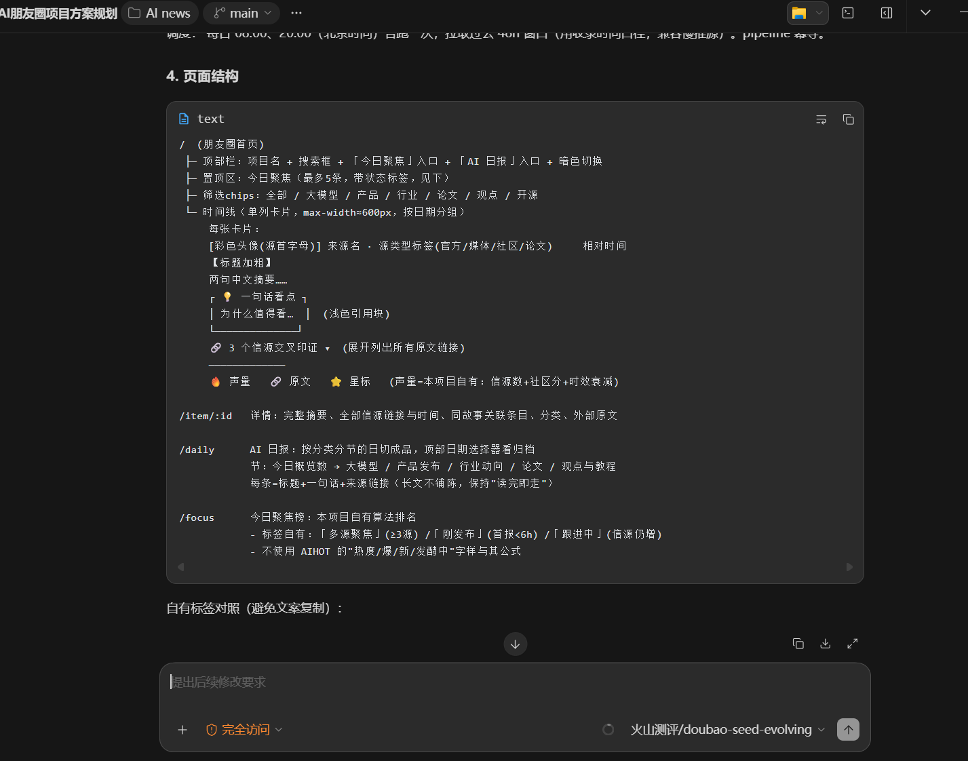Click the 不使用 AIHOT line
This screenshot has width=968, height=761.
tap(385, 551)
